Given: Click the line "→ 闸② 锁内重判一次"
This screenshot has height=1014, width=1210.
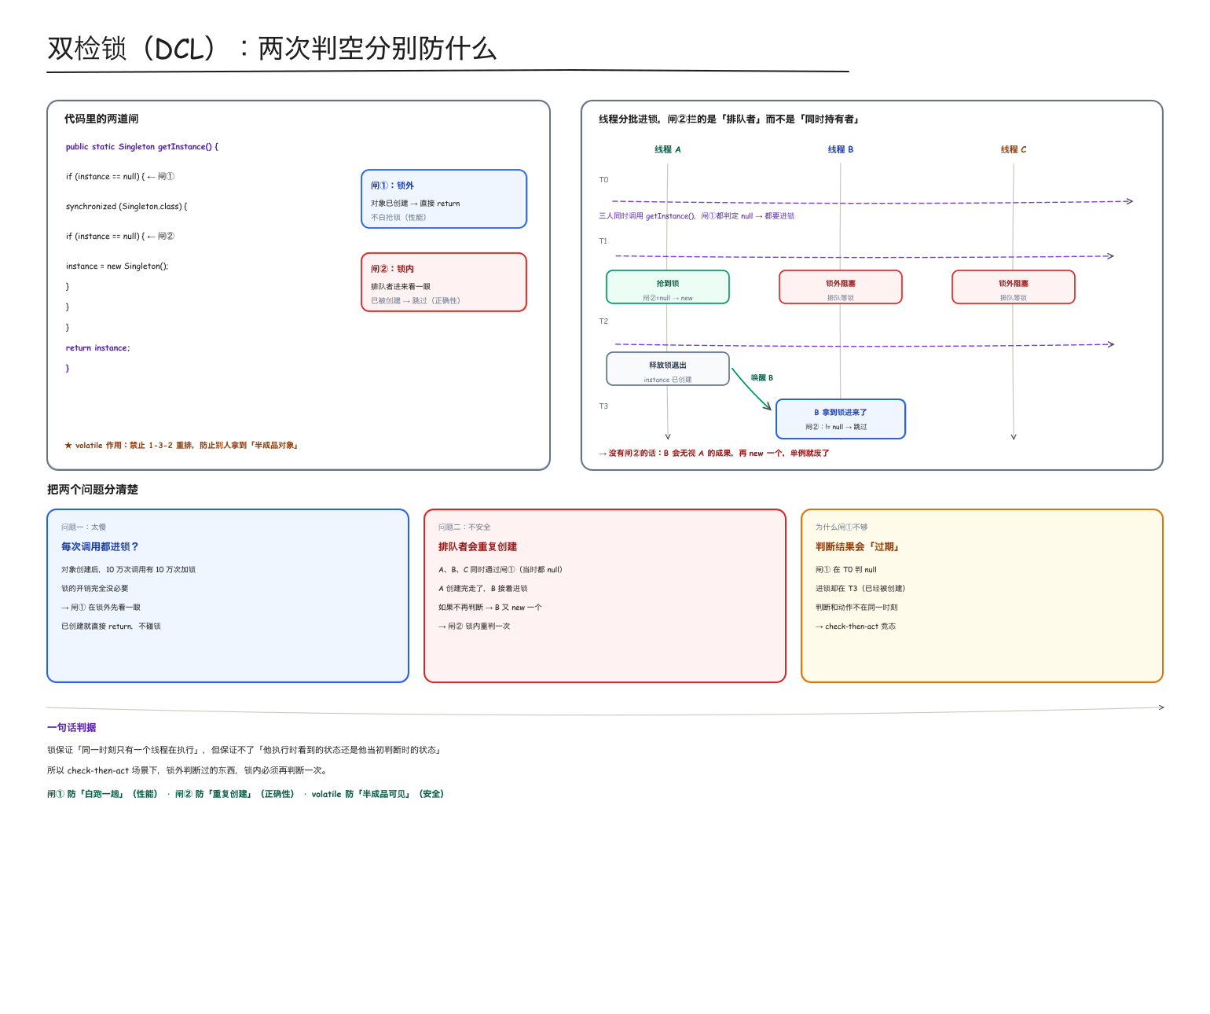Looking at the screenshot, I should (x=475, y=626).
